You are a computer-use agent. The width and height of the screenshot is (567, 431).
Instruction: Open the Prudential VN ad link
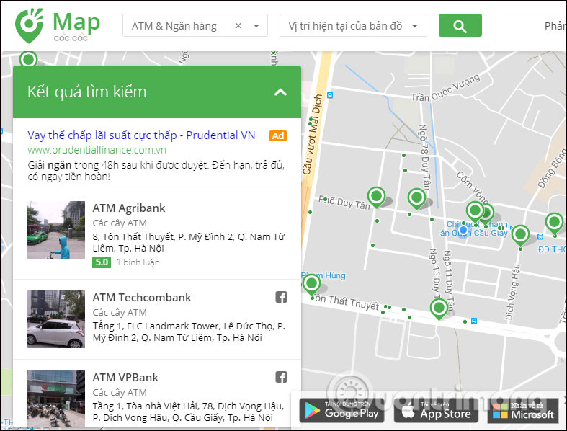141,135
